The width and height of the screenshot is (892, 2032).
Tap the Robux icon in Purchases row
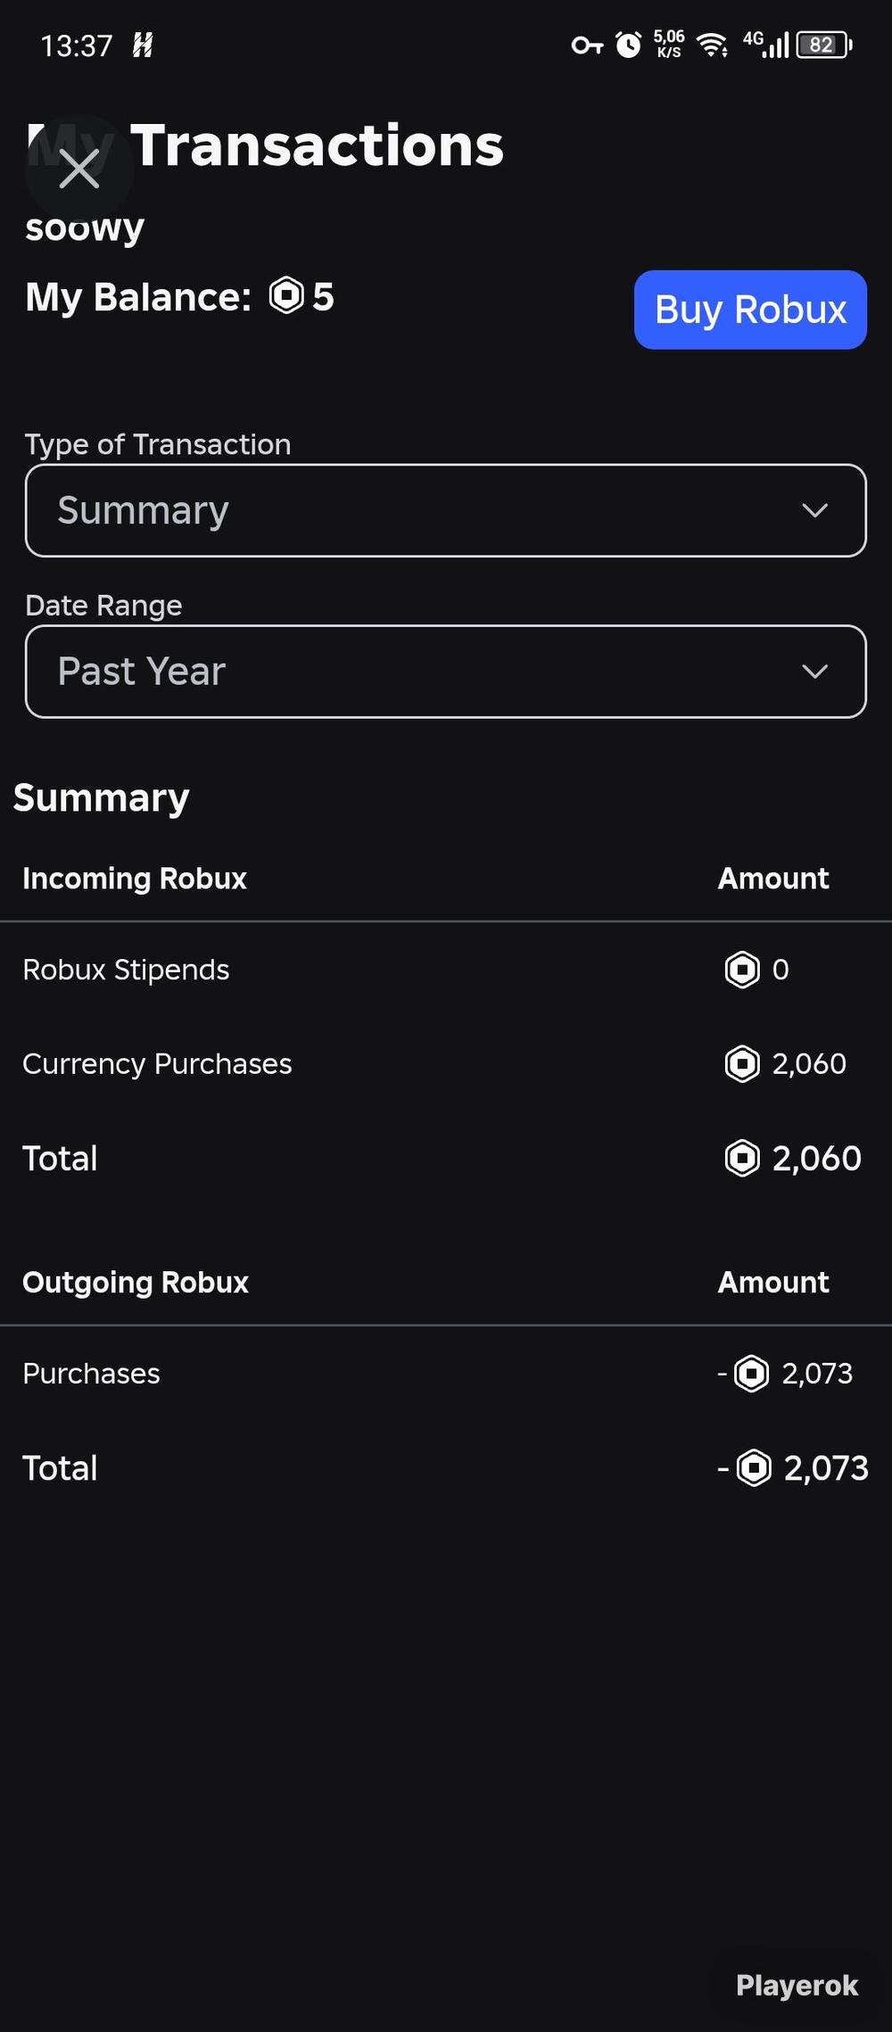click(x=751, y=1374)
